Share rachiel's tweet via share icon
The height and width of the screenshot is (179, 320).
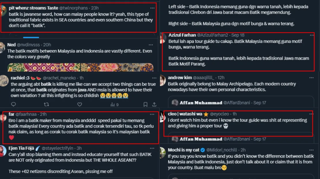(x=154, y=105)
